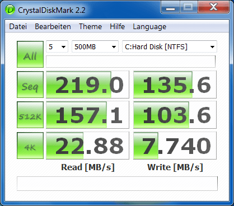
Task: Open the Theme menu
Action: click(90, 26)
